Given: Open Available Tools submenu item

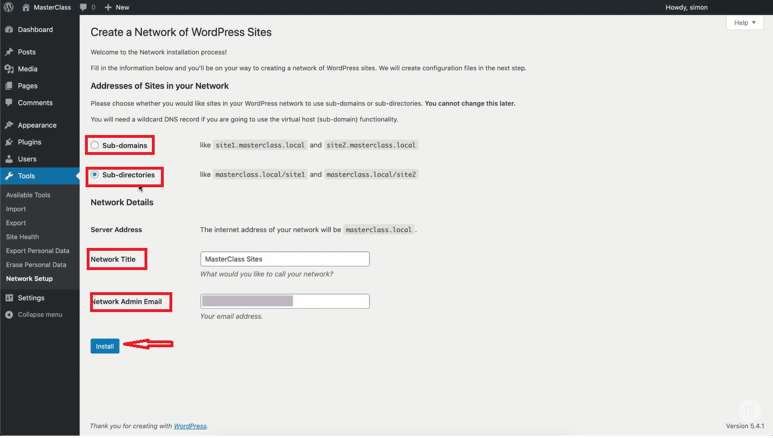Looking at the screenshot, I should pyautogui.click(x=28, y=195).
